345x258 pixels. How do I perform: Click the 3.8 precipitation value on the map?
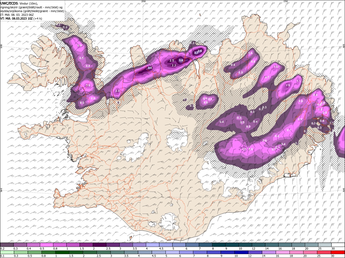150,68
